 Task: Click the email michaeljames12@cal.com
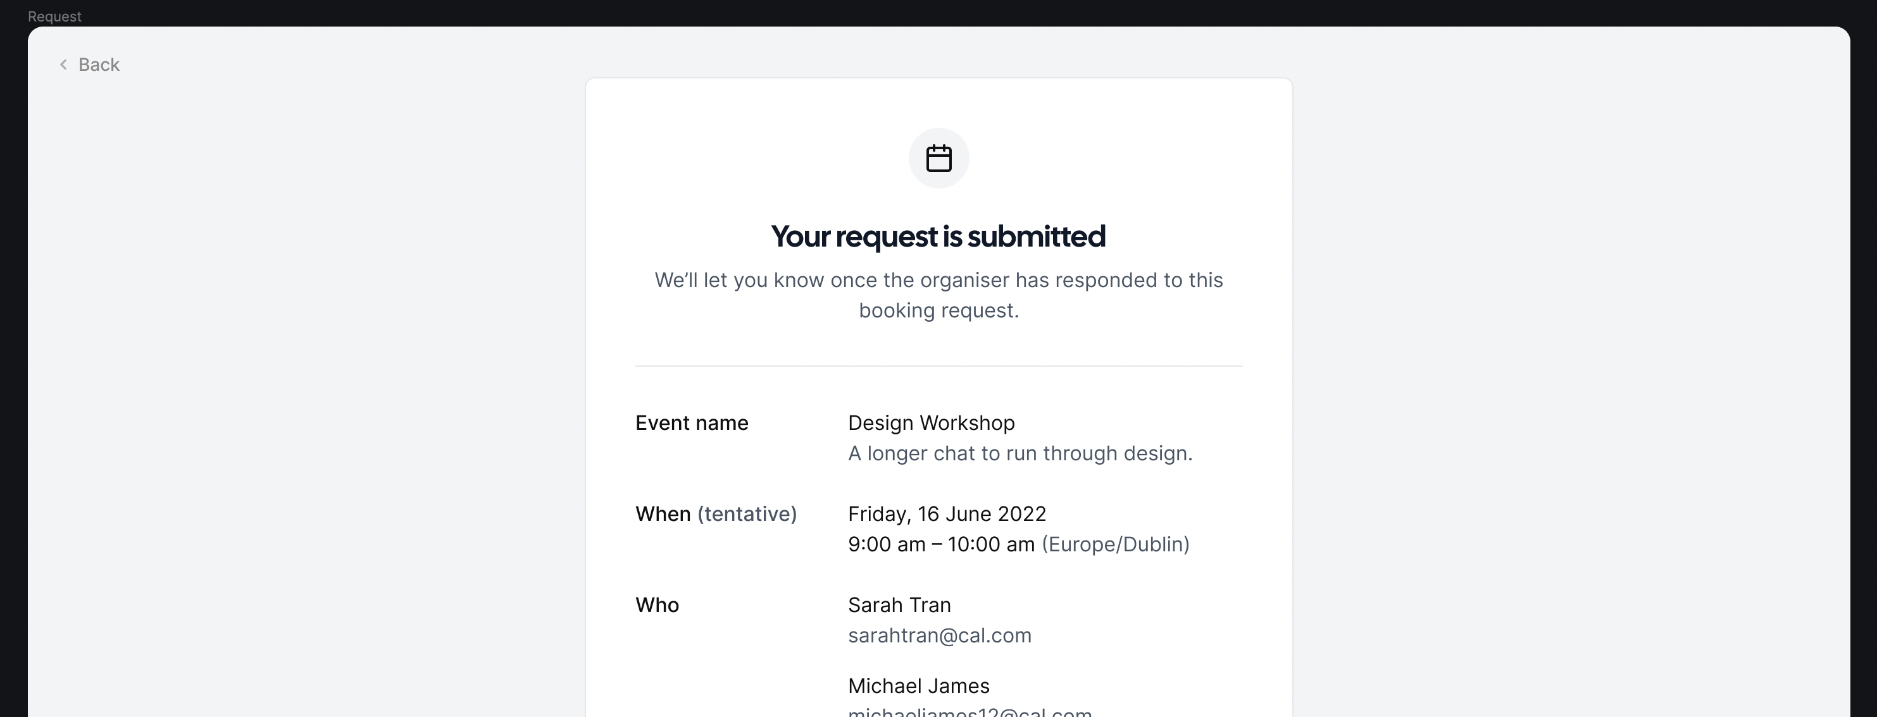(x=970, y=711)
